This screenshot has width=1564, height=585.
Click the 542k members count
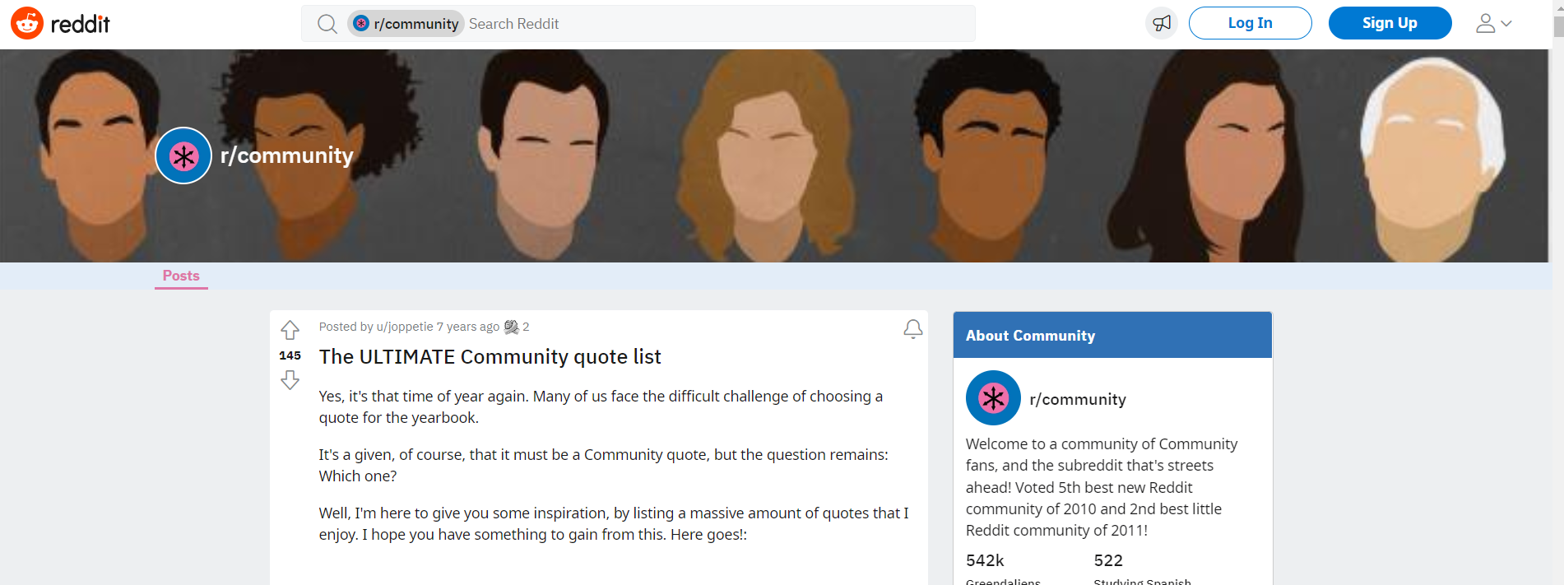pos(985,560)
